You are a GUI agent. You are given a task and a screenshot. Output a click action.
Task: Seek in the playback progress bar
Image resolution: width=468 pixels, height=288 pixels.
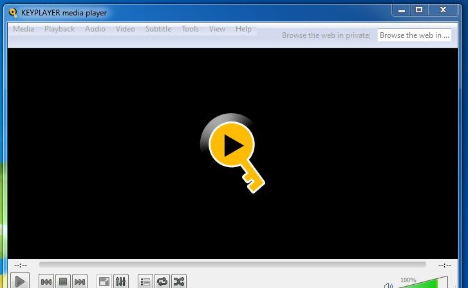(232, 265)
